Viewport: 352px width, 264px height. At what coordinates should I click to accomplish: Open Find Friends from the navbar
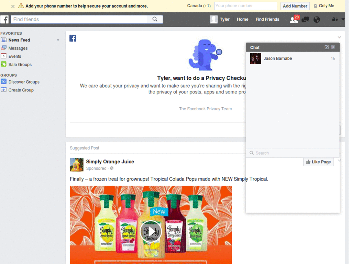[267, 20]
